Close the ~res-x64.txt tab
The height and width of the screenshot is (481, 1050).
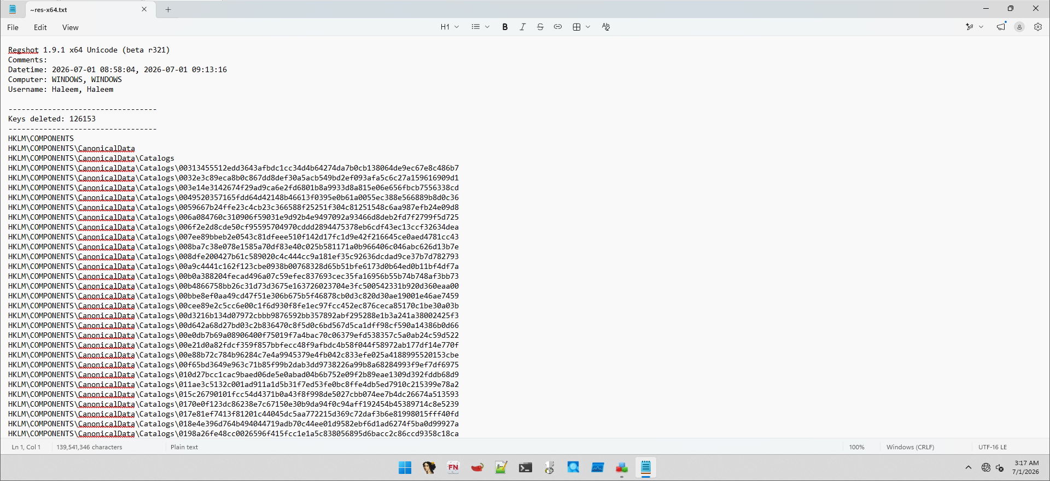tap(144, 9)
